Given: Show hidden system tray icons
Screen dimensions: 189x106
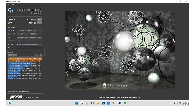Looking at the screenshot, I should tap(171, 103).
